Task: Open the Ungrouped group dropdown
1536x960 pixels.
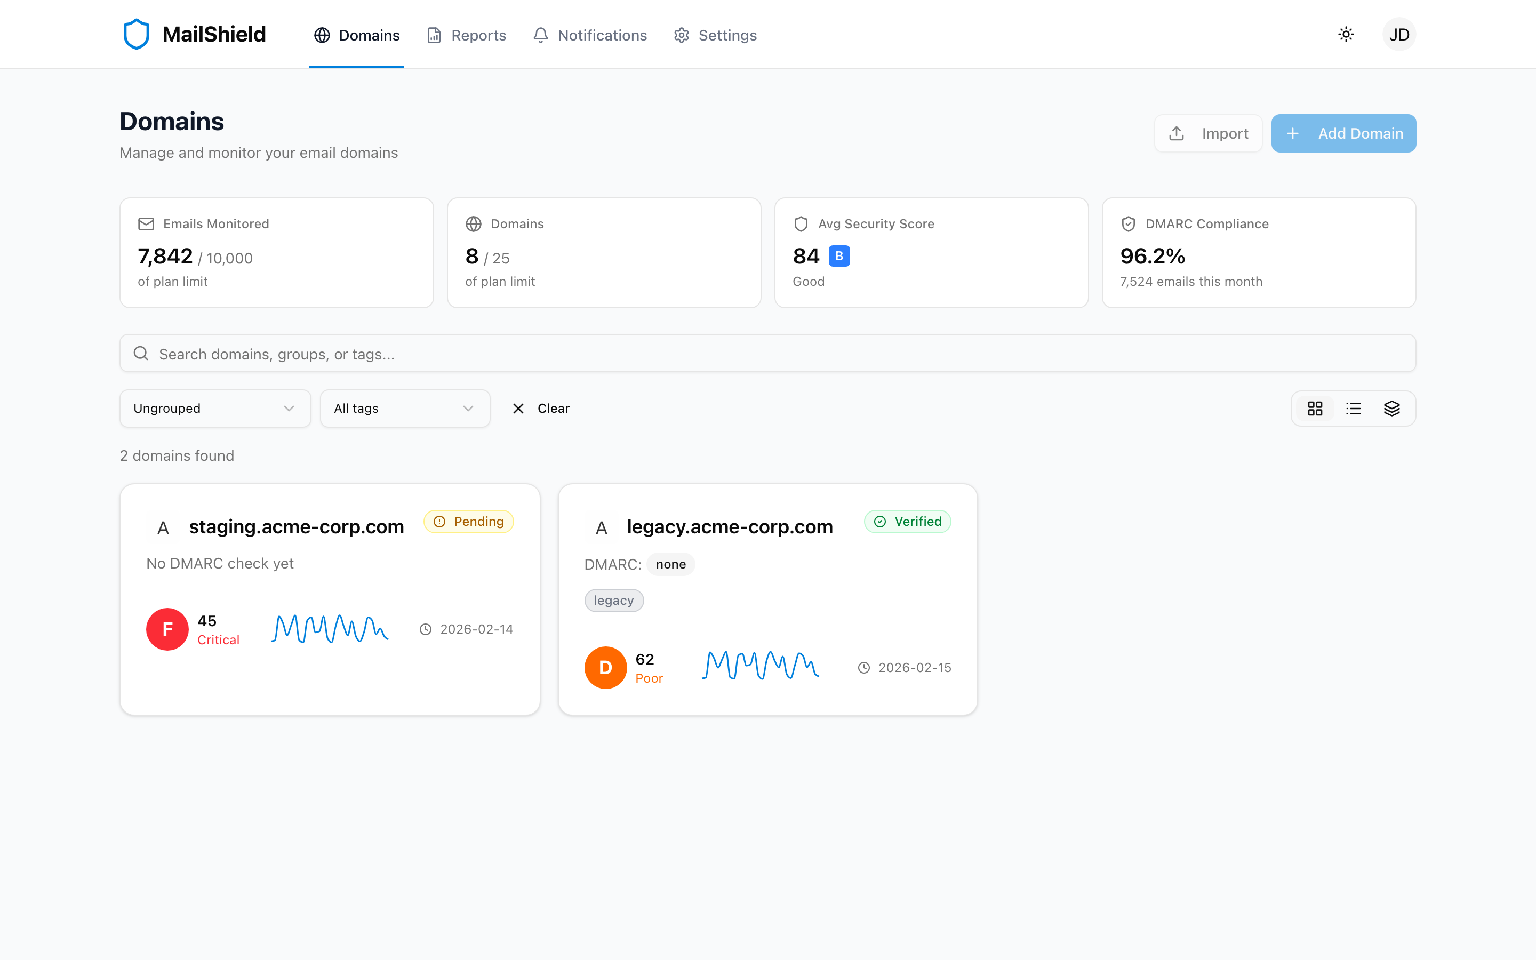Action: [x=214, y=408]
